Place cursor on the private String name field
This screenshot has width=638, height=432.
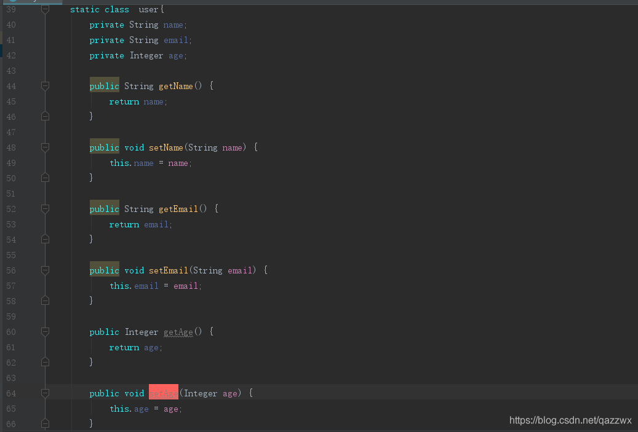click(173, 25)
